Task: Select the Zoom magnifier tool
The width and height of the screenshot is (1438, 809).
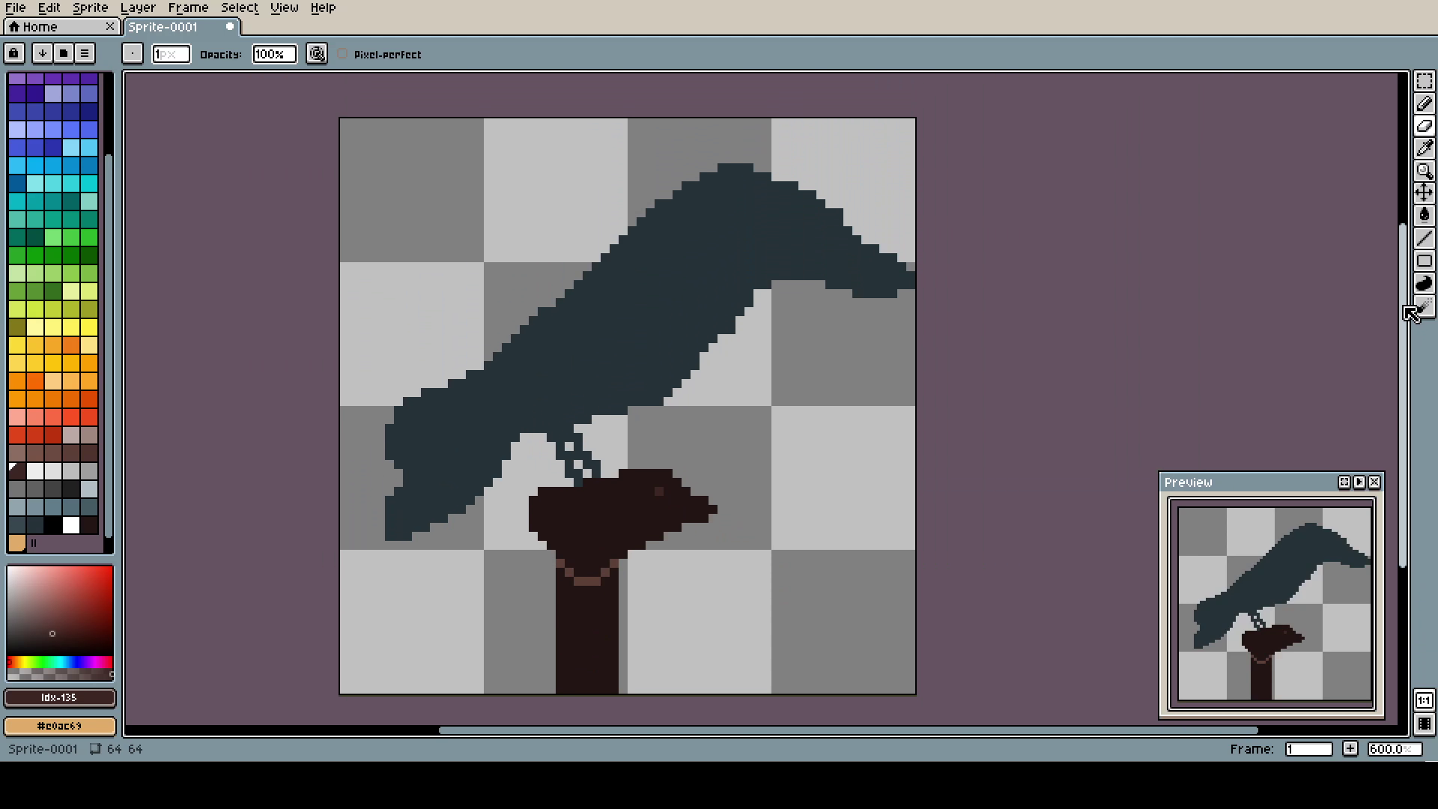Action: [1424, 171]
